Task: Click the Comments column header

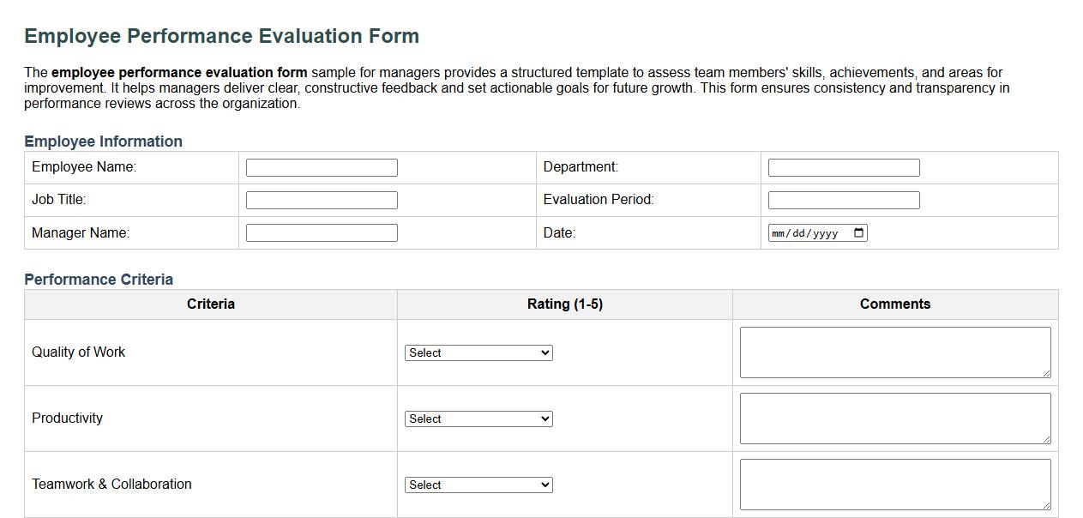Action: pos(894,304)
